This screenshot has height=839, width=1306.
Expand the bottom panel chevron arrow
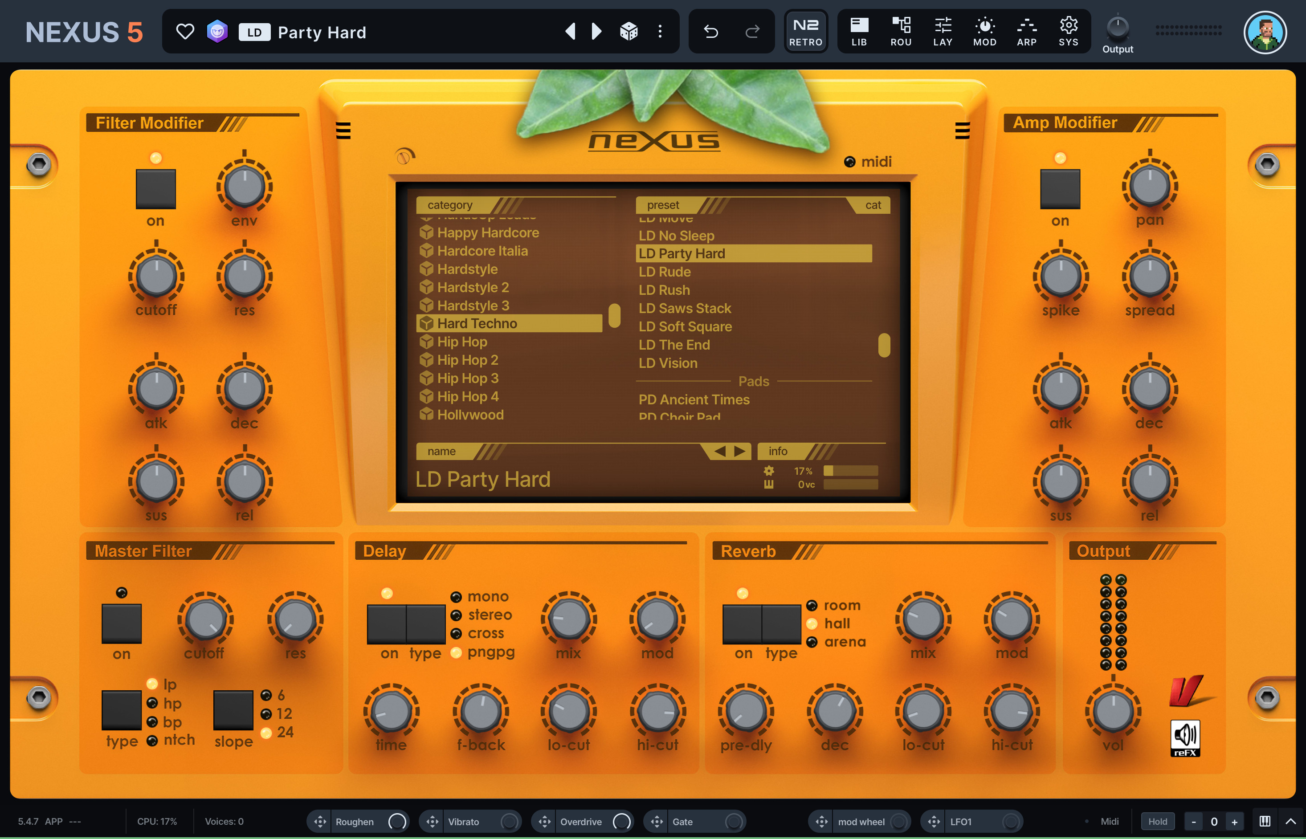[1291, 821]
